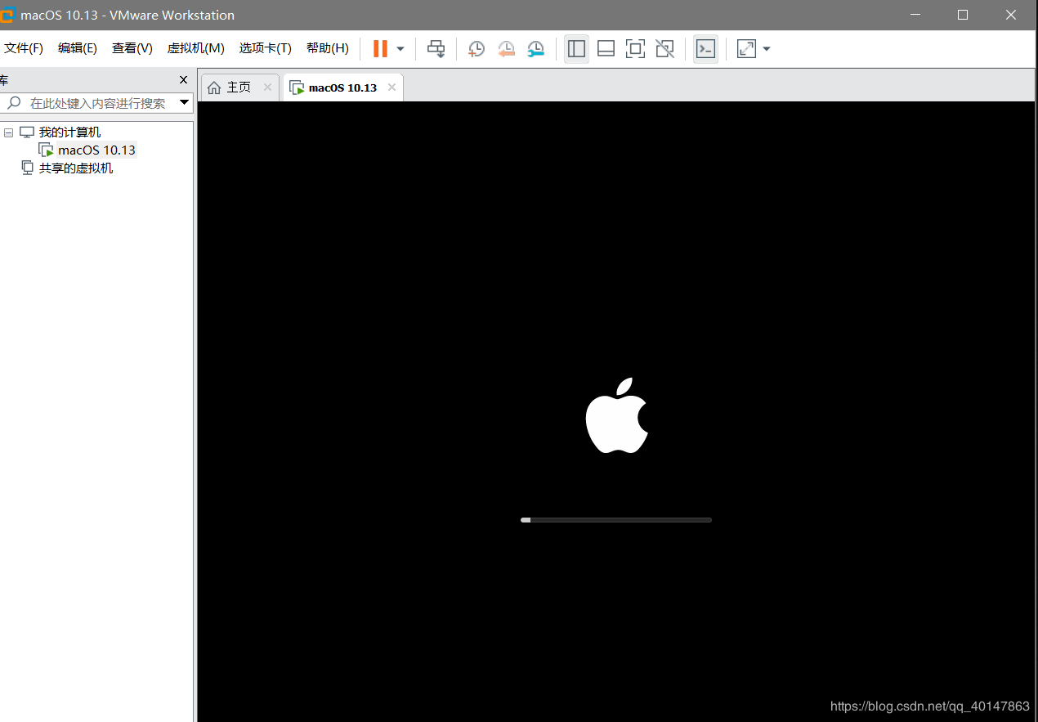Minimize the VMware Workstation window

tap(914, 15)
